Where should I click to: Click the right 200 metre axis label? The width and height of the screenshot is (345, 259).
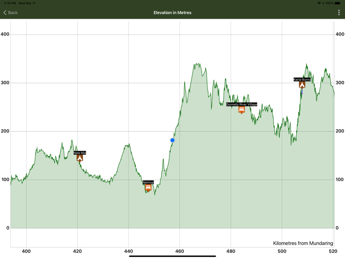(340, 131)
